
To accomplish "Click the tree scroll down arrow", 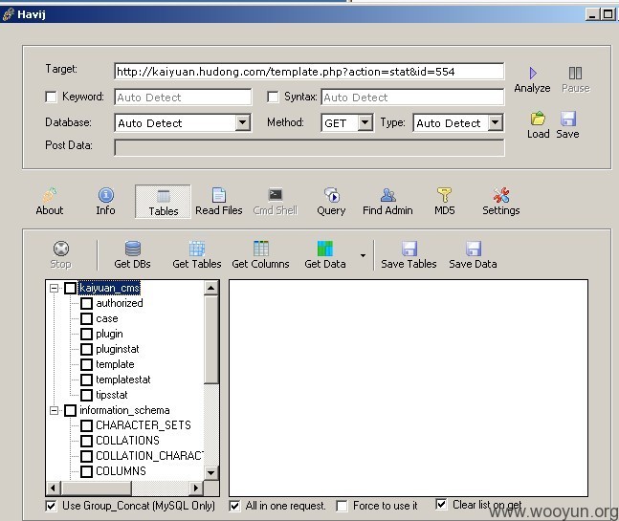I will click(x=211, y=473).
